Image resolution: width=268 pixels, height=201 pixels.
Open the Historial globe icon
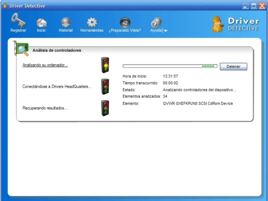66,22
